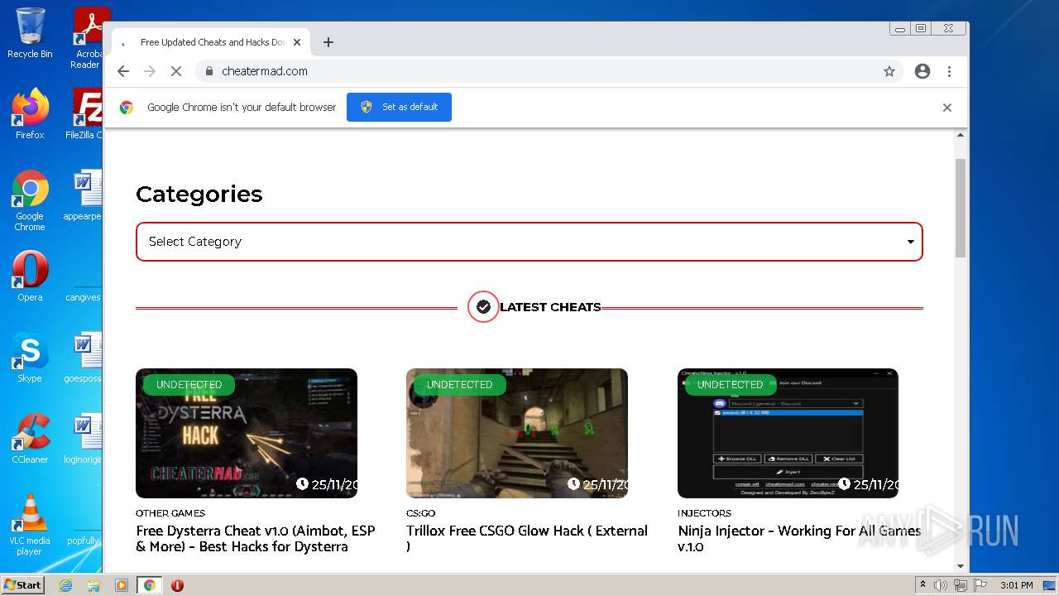
Task: Click the UNDETECTED badge on Ninja Injector card
Action: [x=730, y=385]
